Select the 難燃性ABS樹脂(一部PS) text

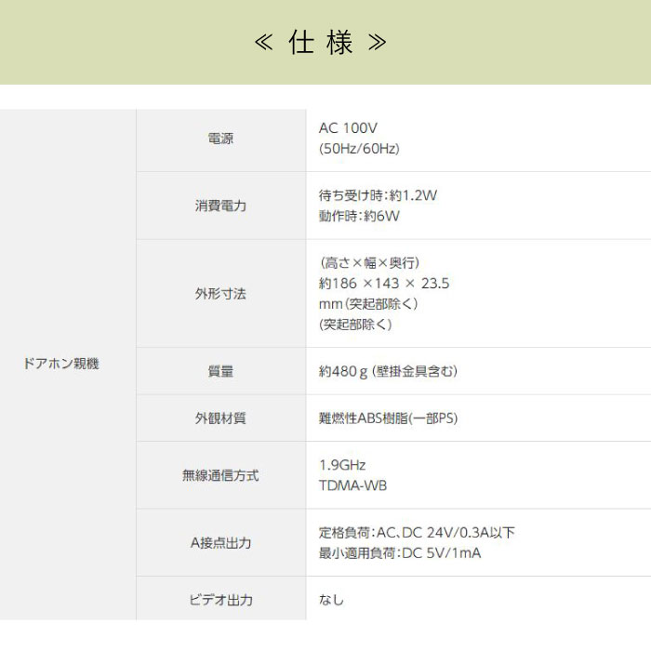tap(388, 418)
